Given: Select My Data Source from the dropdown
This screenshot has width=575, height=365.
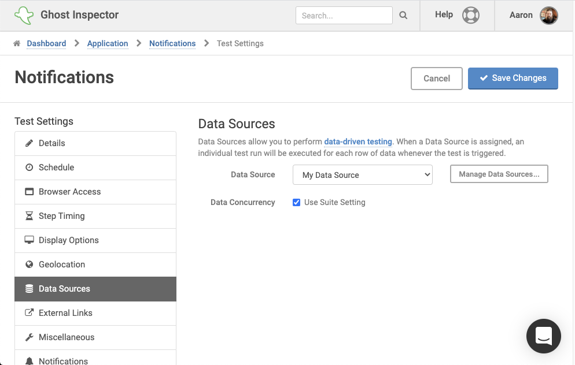Looking at the screenshot, I should point(362,174).
